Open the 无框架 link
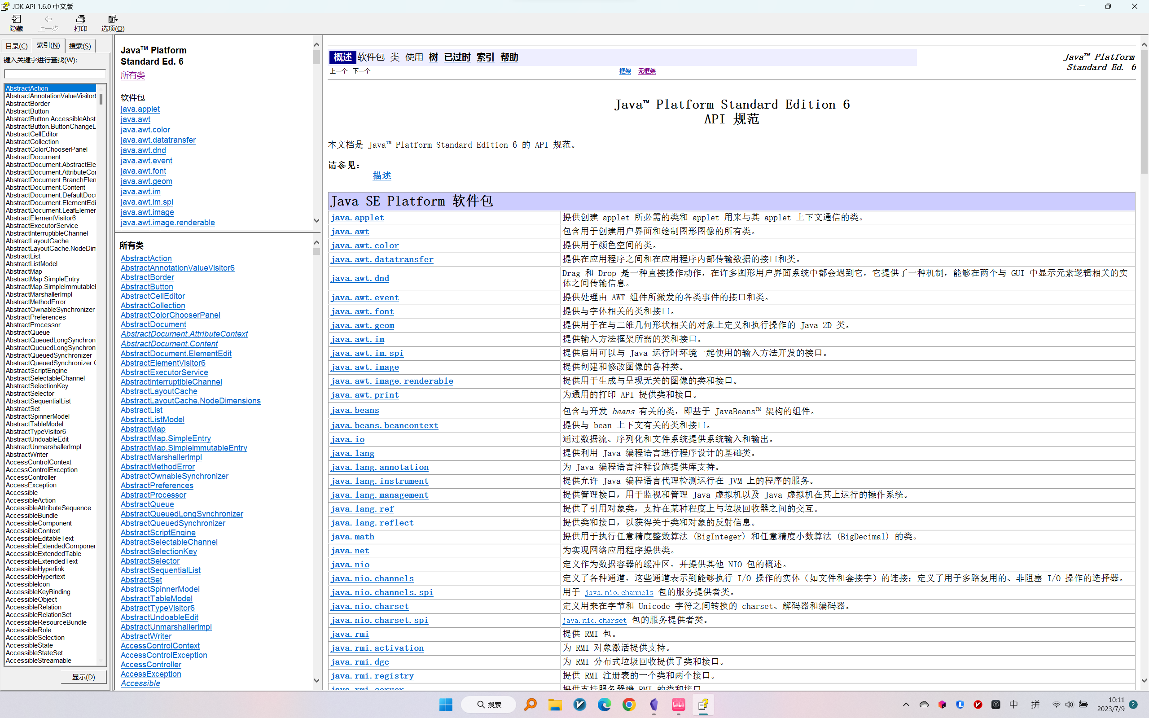 click(x=646, y=71)
